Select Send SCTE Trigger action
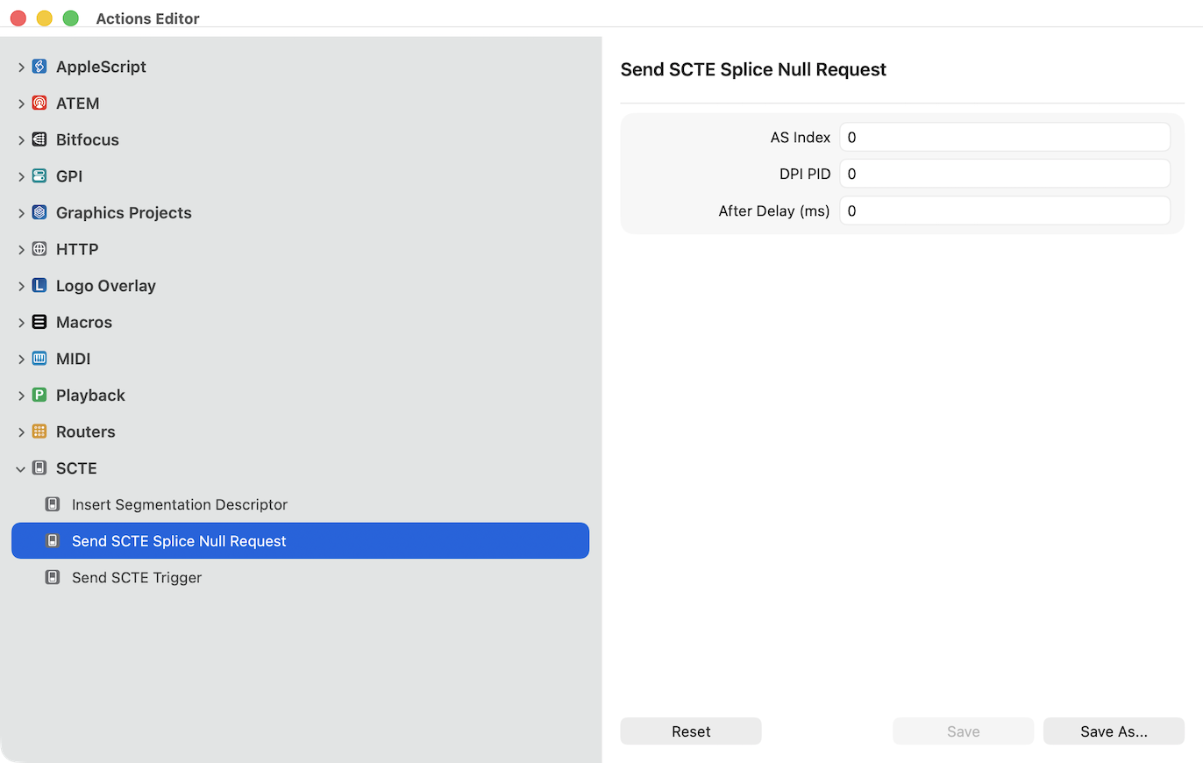Viewport: 1203px width, 763px height. pos(137,578)
